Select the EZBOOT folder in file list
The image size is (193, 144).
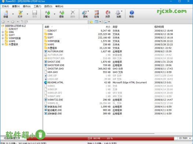tap(52, 31)
